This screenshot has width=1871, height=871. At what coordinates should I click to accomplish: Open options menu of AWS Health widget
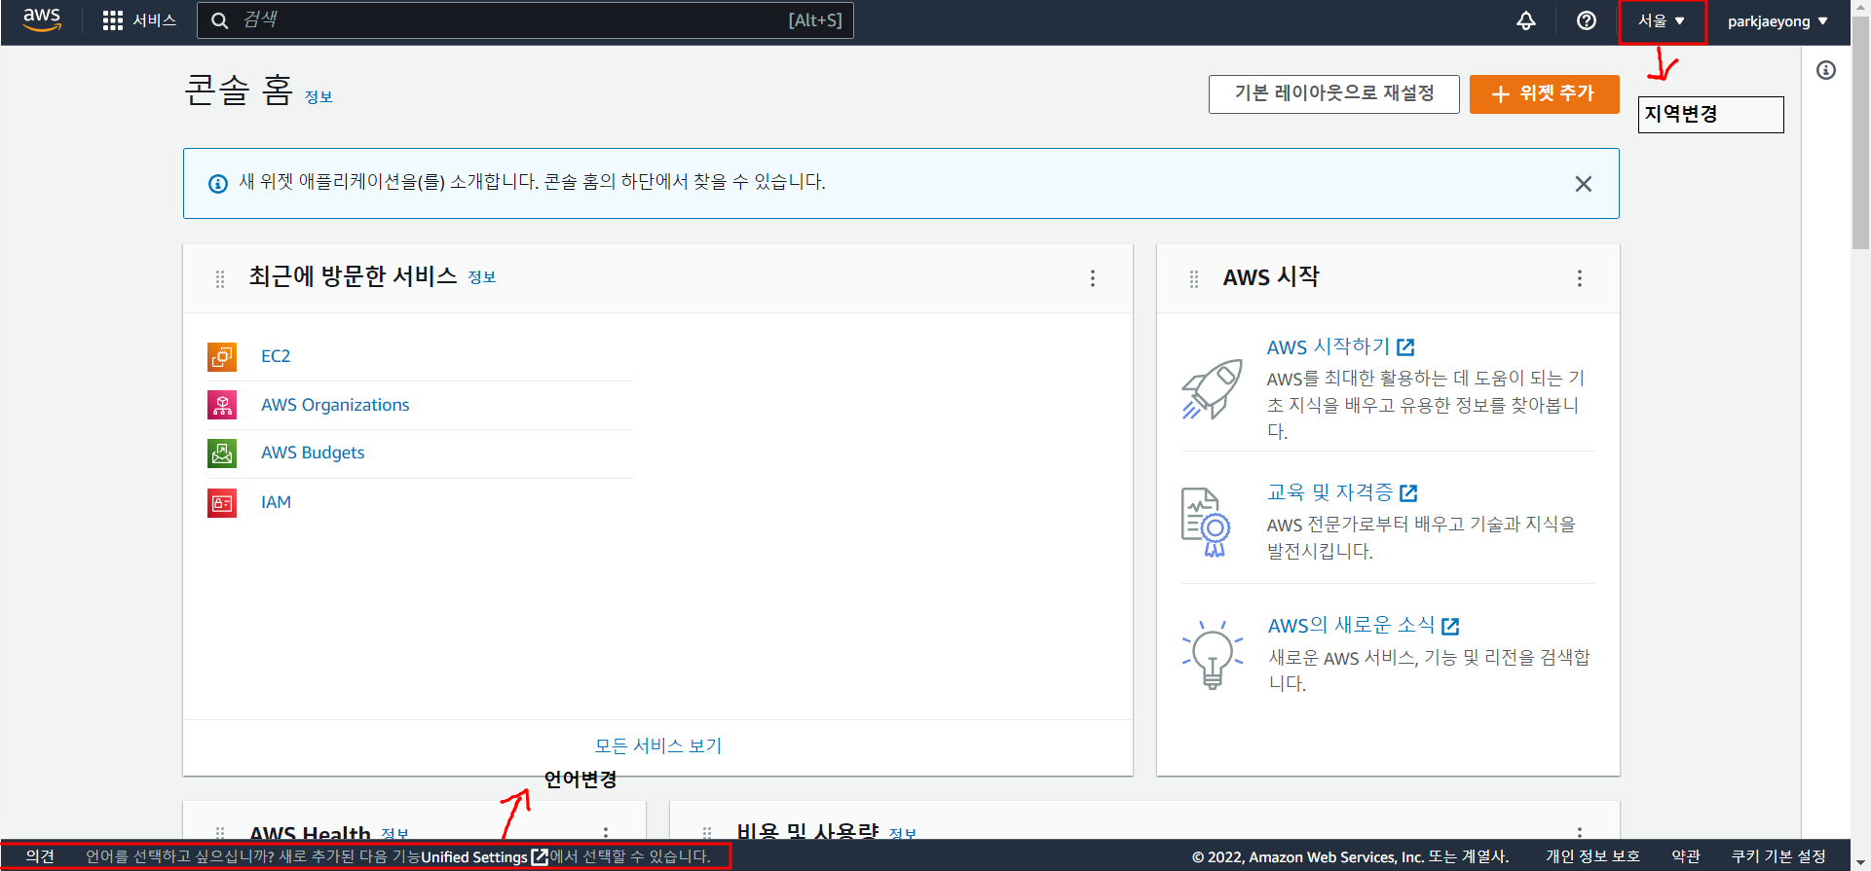pyautogui.click(x=606, y=833)
